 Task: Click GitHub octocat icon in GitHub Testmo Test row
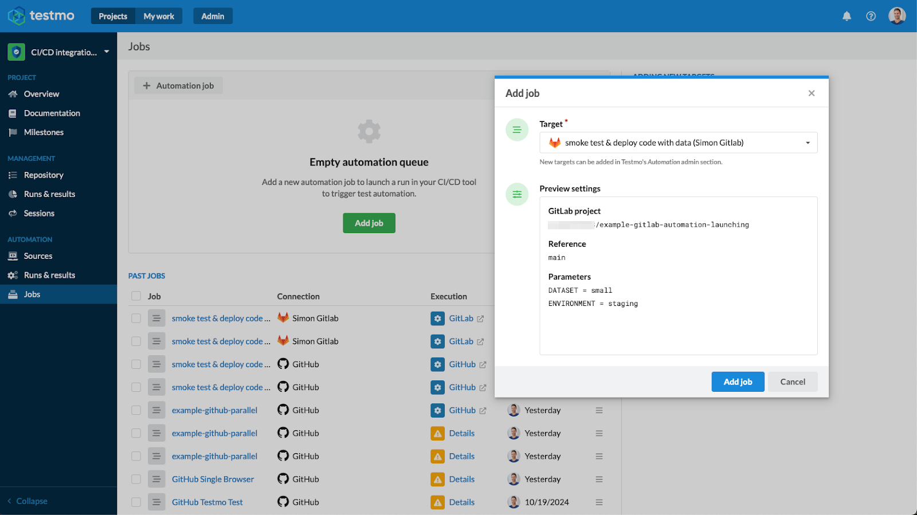point(283,501)
